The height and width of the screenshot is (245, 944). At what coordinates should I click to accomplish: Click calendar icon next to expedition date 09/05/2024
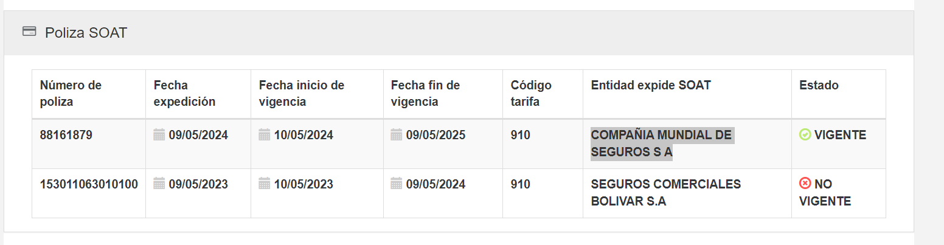[159, 134]
